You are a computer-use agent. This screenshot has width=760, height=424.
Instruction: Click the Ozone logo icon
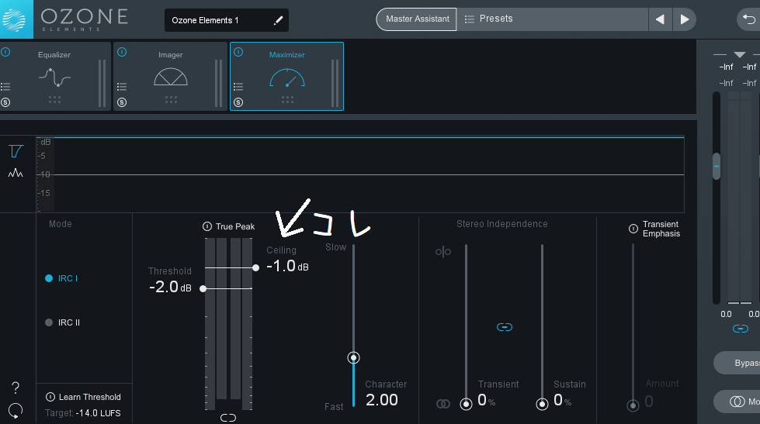[x=16, y=19]
